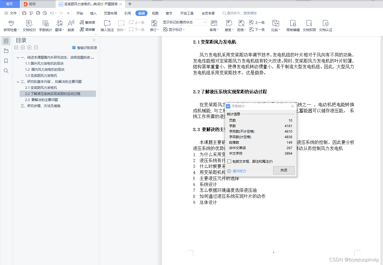Click the Save icon in quick toolbar
Viewport: 383px width, 265px height.
click(24, 13)
